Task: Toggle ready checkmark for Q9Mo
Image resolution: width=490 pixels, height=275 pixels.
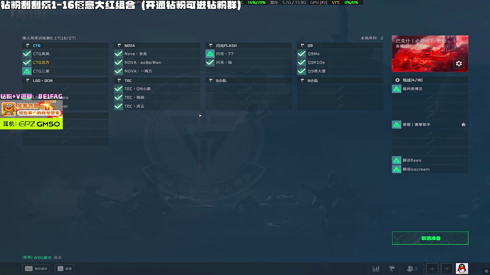Action: click(301, 54)
